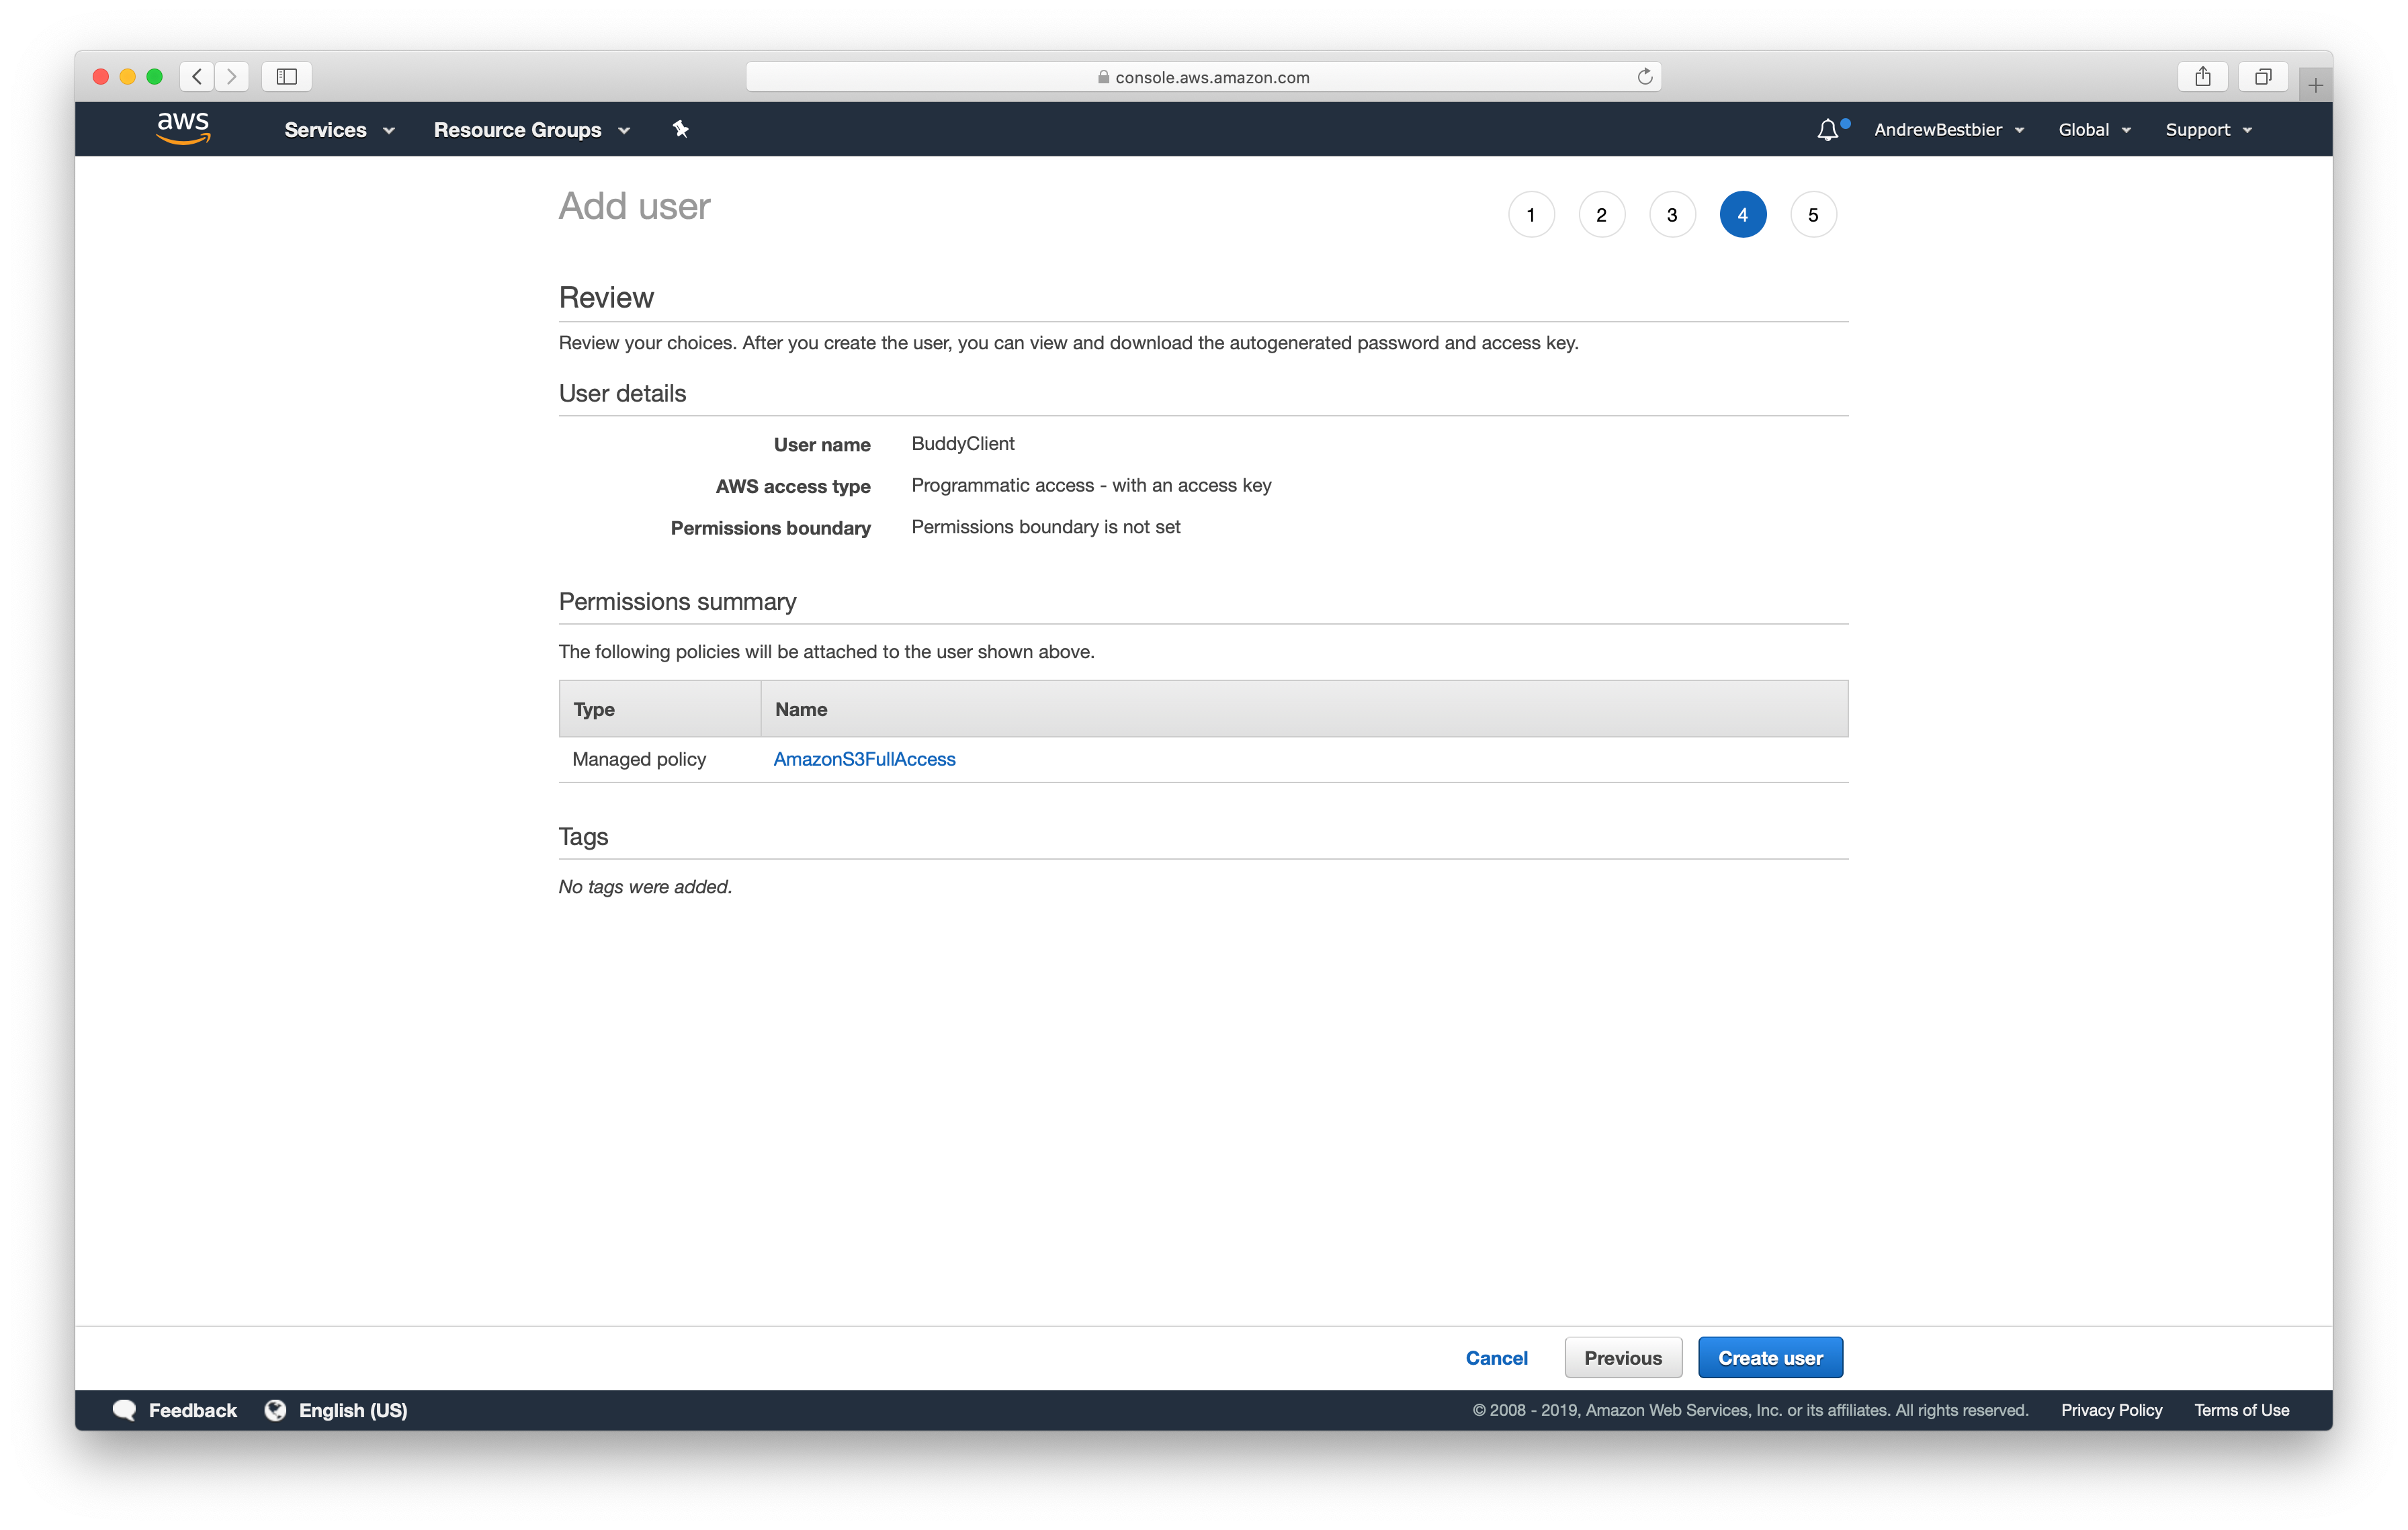Show all tabs overview icon
This screenshot has width=2408, height=1530.
2263,77
